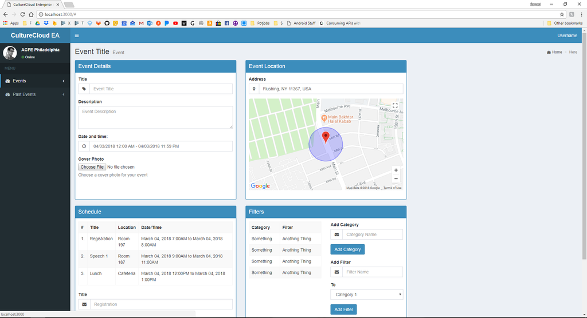Zoom in on the map

click(396, 170)
